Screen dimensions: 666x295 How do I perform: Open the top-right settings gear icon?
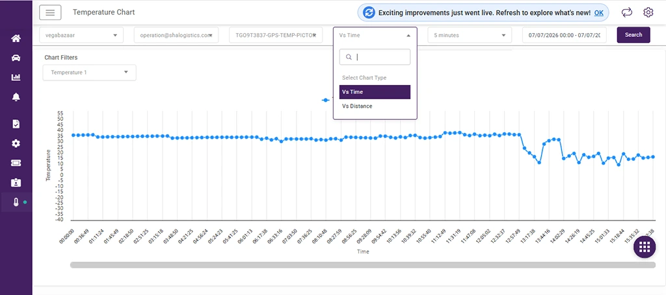click(x=648, y=12)
